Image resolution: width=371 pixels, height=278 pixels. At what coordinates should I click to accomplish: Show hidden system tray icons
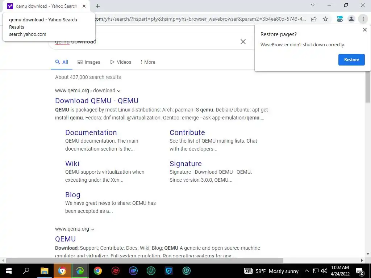tap(307, 271)
